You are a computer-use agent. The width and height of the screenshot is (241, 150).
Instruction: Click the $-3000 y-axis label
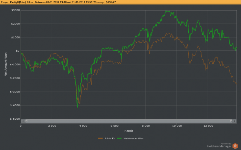[15, 92]
